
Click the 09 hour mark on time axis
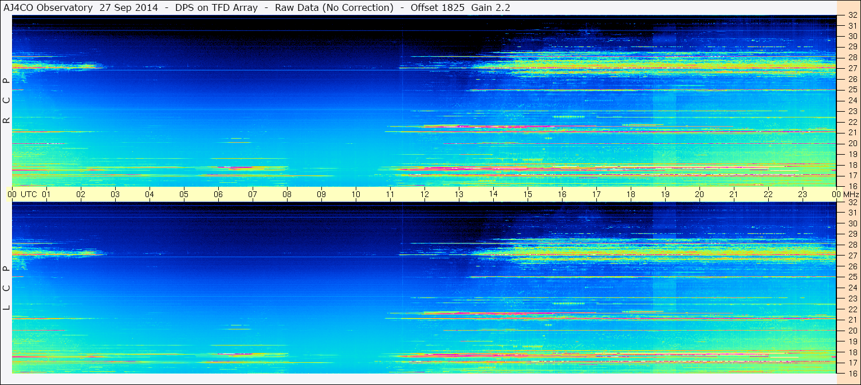point(321,194)
